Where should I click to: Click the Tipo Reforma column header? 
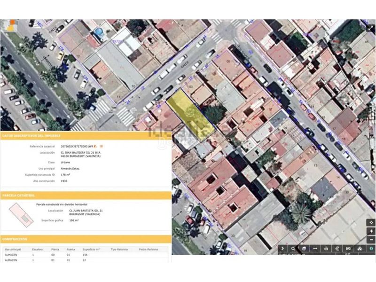click(x=119, y=250)
